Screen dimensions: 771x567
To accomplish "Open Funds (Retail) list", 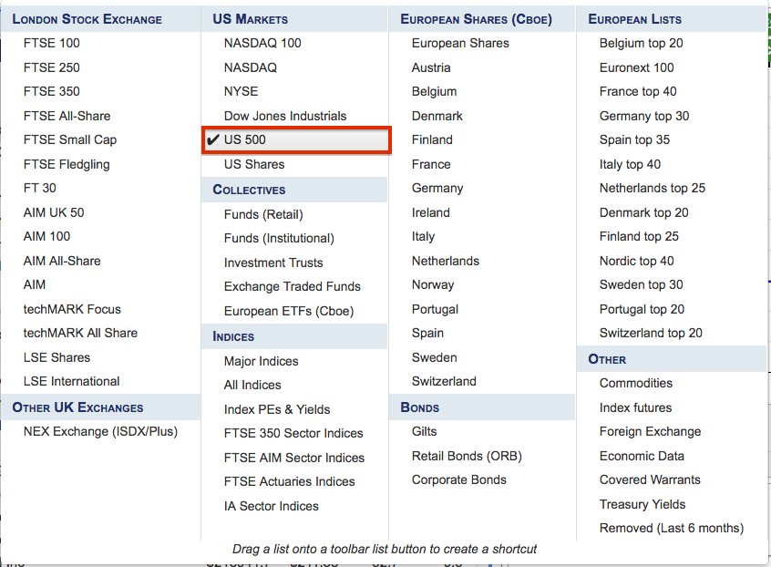I will [263, 214].
